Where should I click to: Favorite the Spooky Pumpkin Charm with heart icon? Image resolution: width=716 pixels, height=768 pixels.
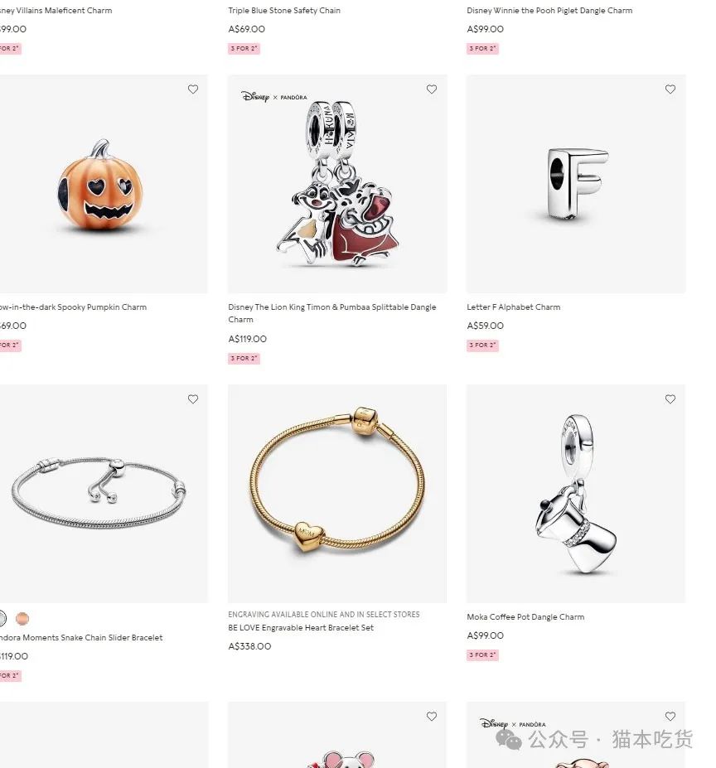pos(193,89)
